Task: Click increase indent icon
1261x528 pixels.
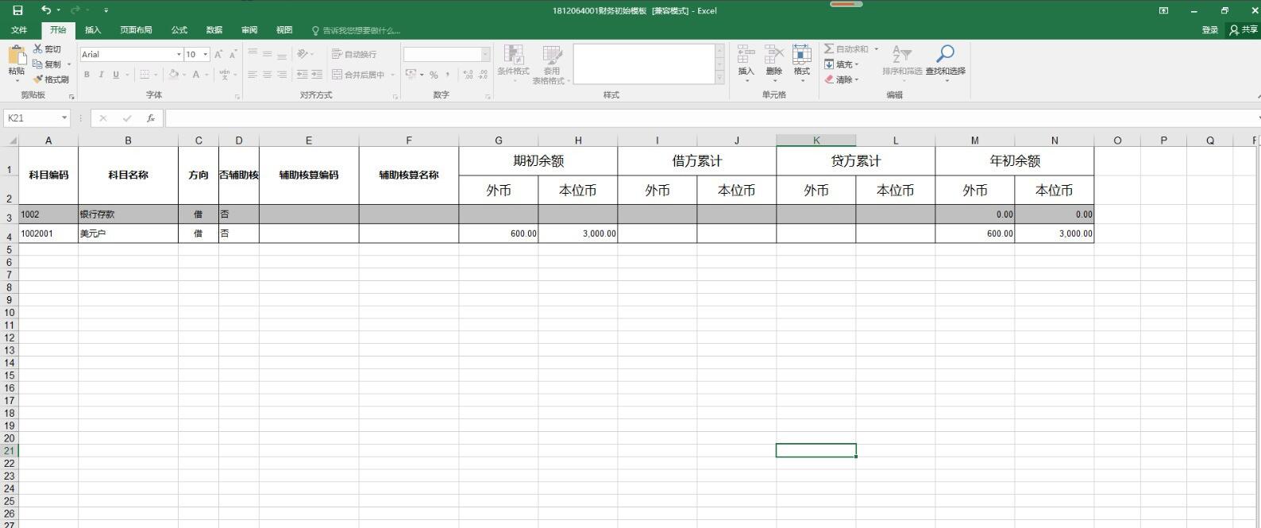Action: pos(317,75)
